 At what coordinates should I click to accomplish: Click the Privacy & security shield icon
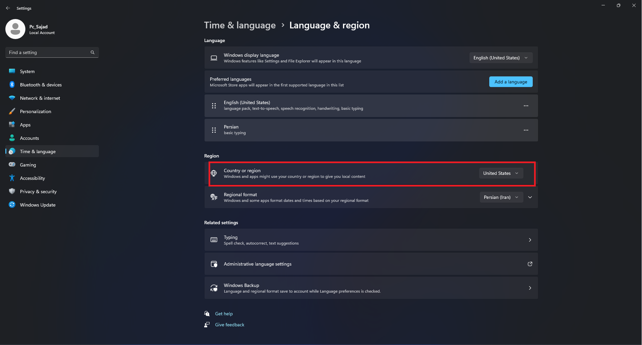click(12, 191)
